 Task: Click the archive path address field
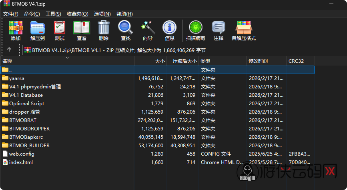click(180, 50)
